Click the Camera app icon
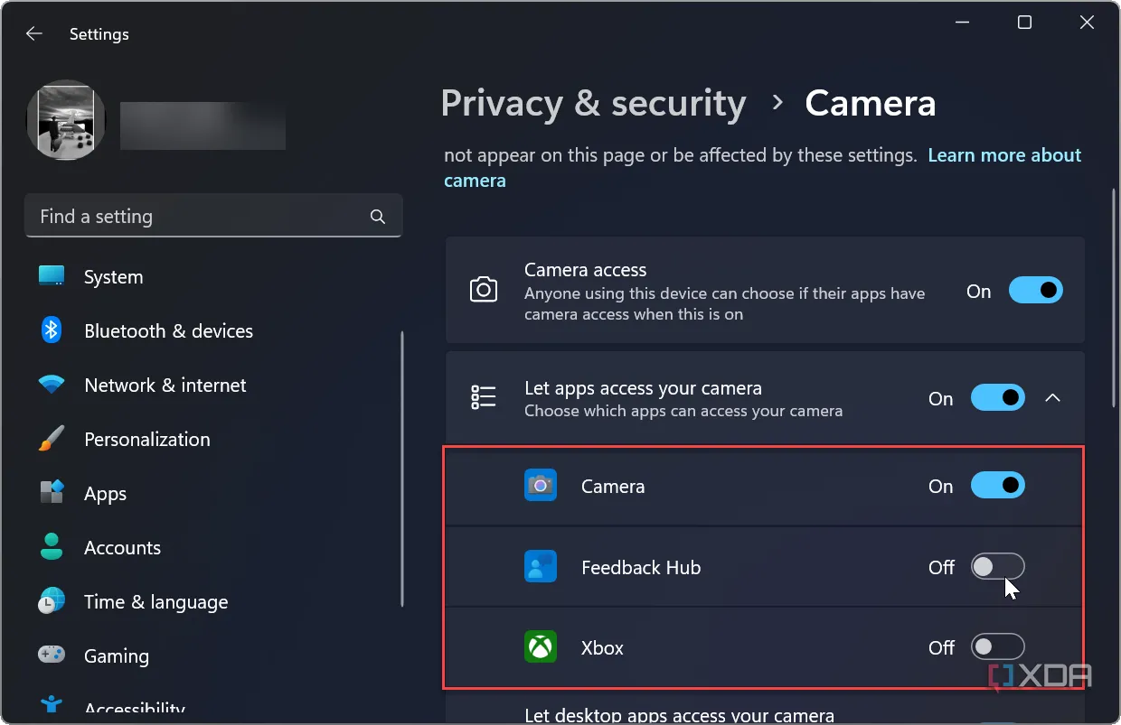 point(541,486)
